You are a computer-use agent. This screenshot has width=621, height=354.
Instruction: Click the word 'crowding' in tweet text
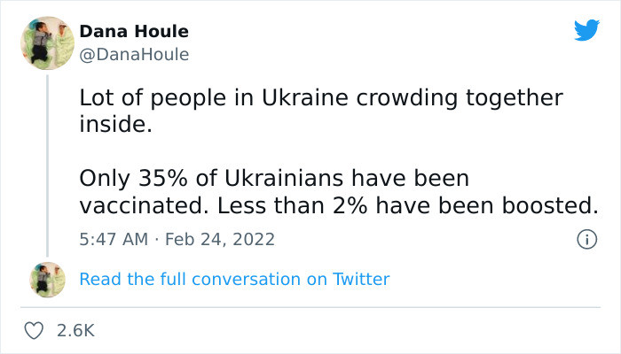tap(406, 99)
